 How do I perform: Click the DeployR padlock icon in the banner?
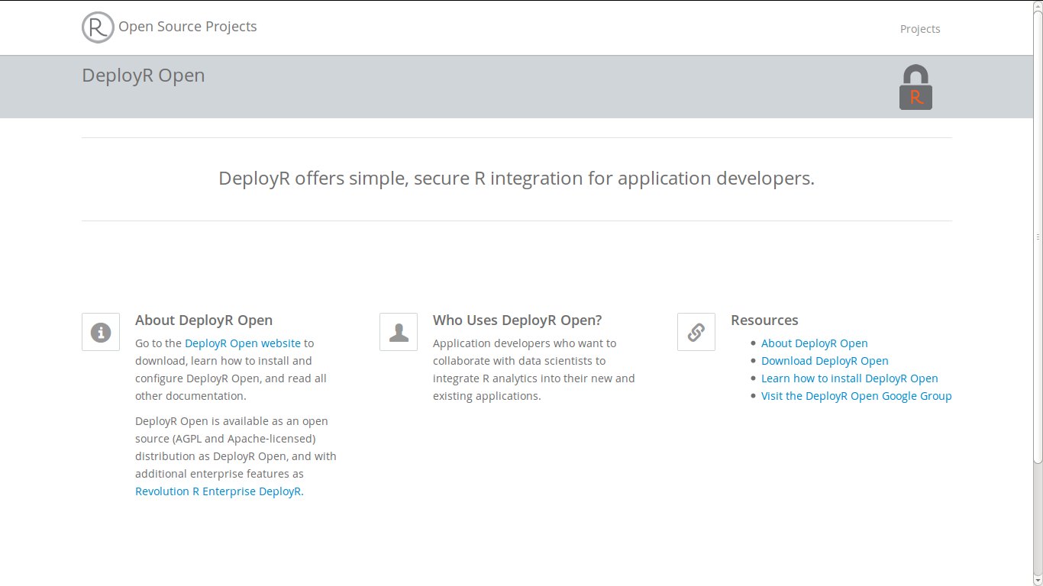[915, 87]
